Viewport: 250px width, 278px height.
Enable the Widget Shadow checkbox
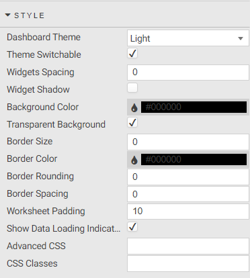tap(132, 88)
